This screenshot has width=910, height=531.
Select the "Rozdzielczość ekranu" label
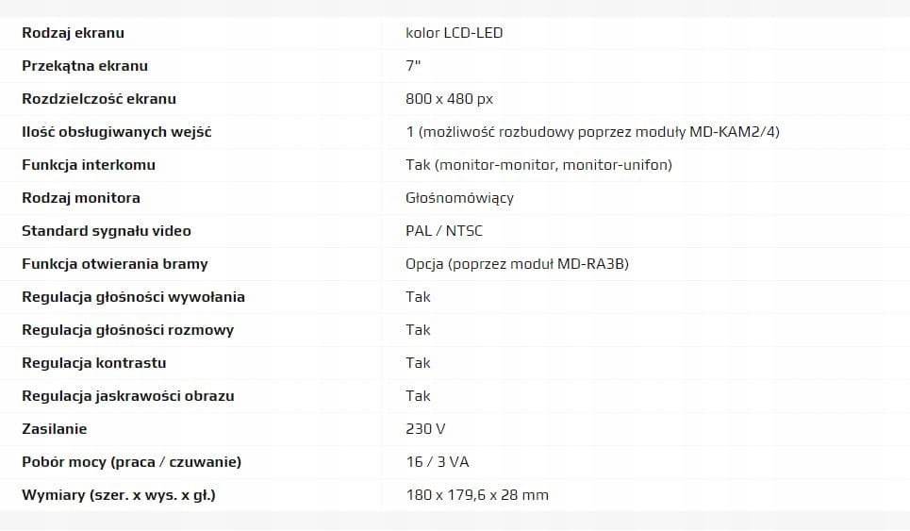click(99, 99)
